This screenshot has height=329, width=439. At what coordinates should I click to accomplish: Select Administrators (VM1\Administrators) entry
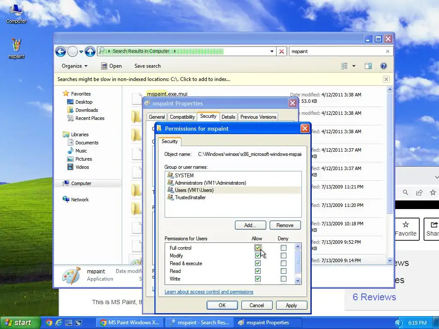tap(233, 182)
